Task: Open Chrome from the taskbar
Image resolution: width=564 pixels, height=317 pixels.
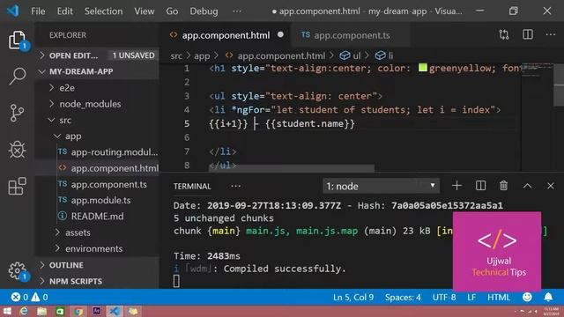Action: point(78,311)
